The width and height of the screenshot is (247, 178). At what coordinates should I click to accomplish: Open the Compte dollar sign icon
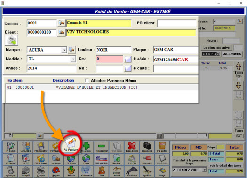pos(41,171)
